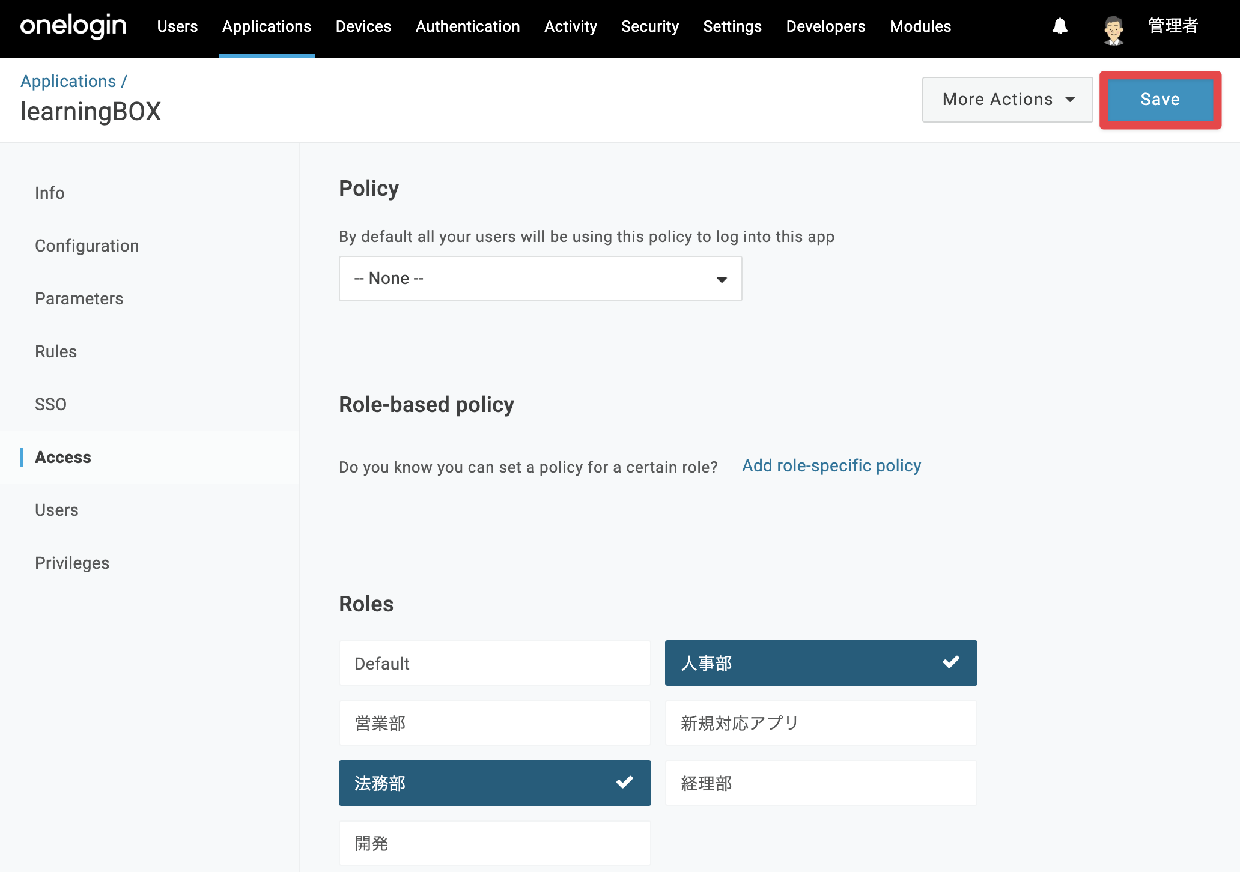1240x872 pixels.
Task: Switch to the Info tab
Action: (50, 193)
